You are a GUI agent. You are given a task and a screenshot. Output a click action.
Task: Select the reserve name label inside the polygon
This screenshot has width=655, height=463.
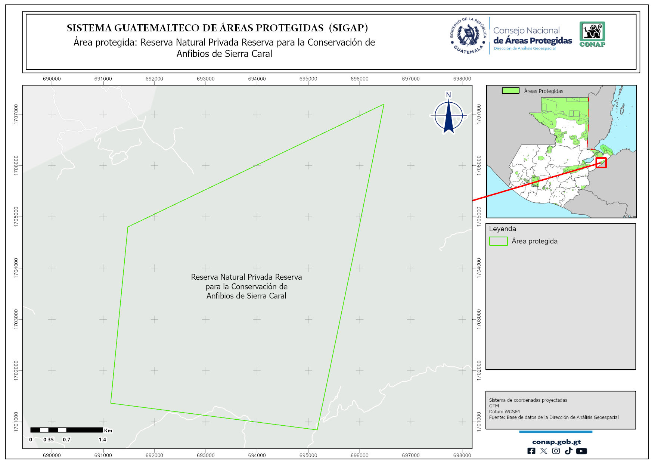[246, 286]
